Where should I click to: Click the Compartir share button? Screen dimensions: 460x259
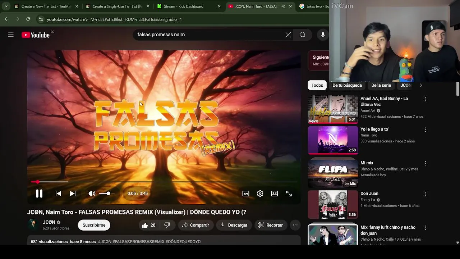195,225
